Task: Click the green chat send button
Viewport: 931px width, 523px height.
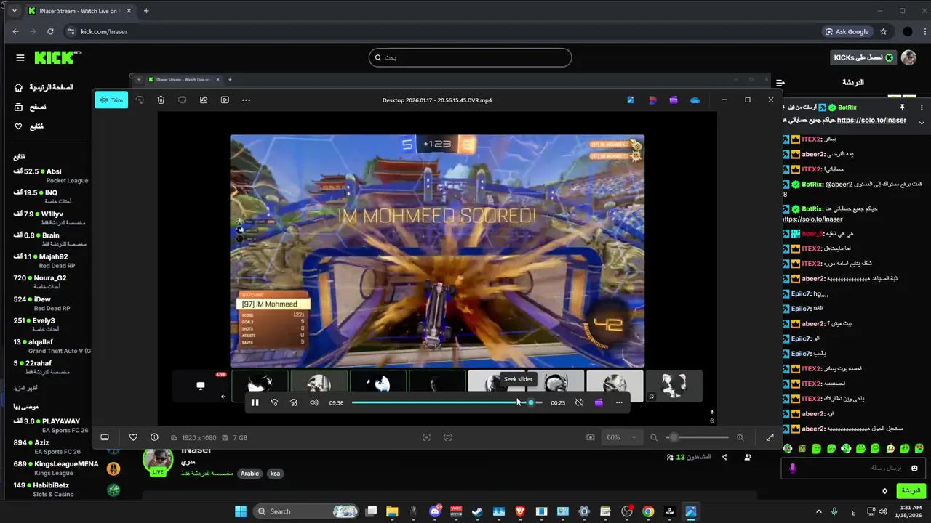Action: [x=910, y=491]
